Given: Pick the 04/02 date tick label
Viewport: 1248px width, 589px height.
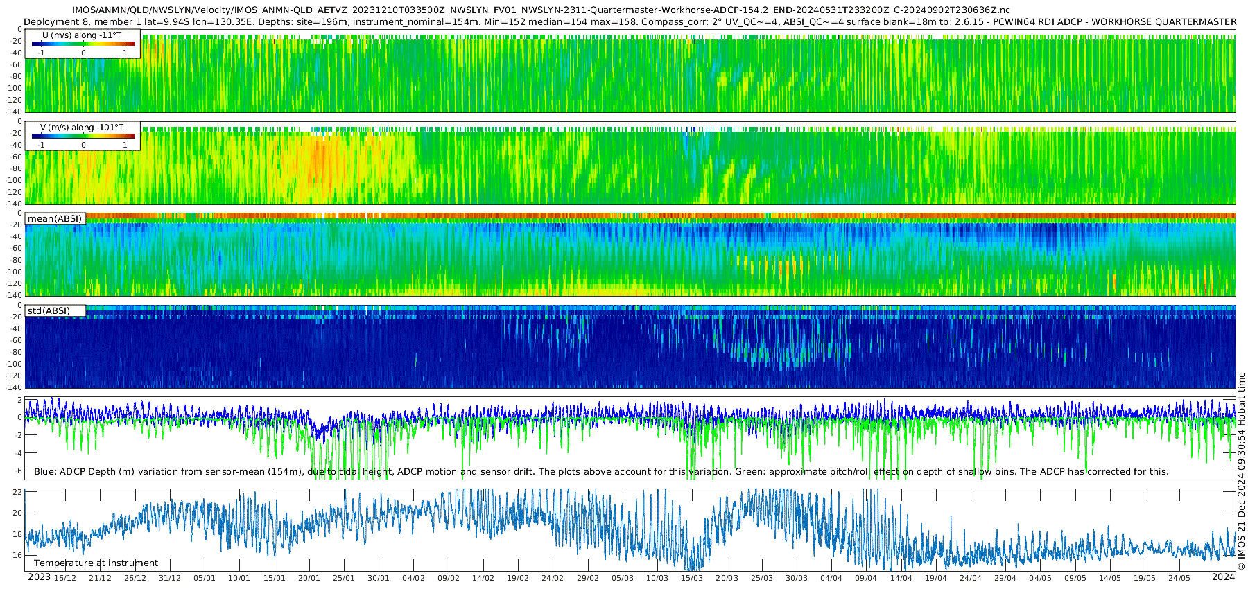Looking at the screenshot, I should (414, 578).
